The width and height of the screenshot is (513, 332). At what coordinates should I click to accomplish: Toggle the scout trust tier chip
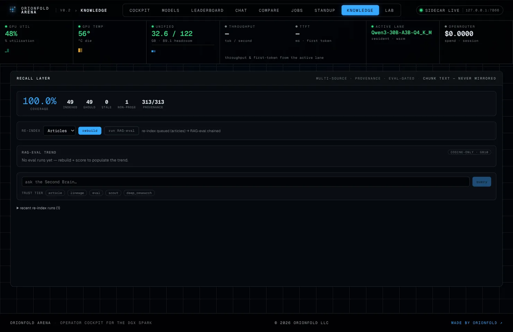[113, 193]
